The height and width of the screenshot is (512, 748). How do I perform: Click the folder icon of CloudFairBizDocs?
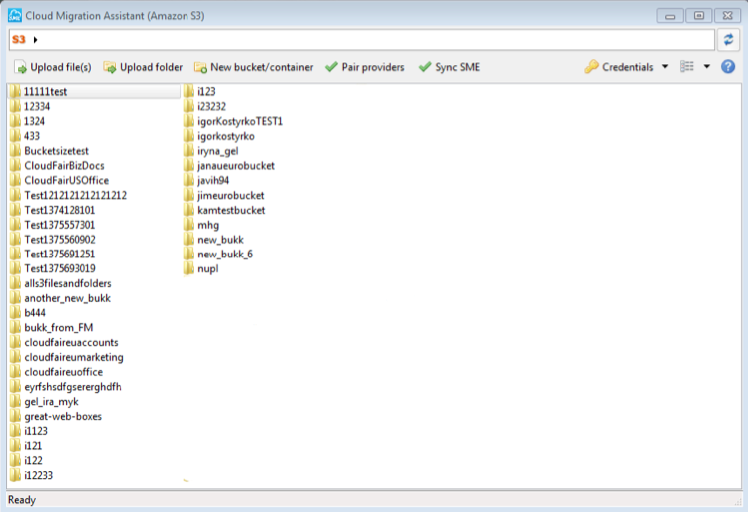pos(15,165)
